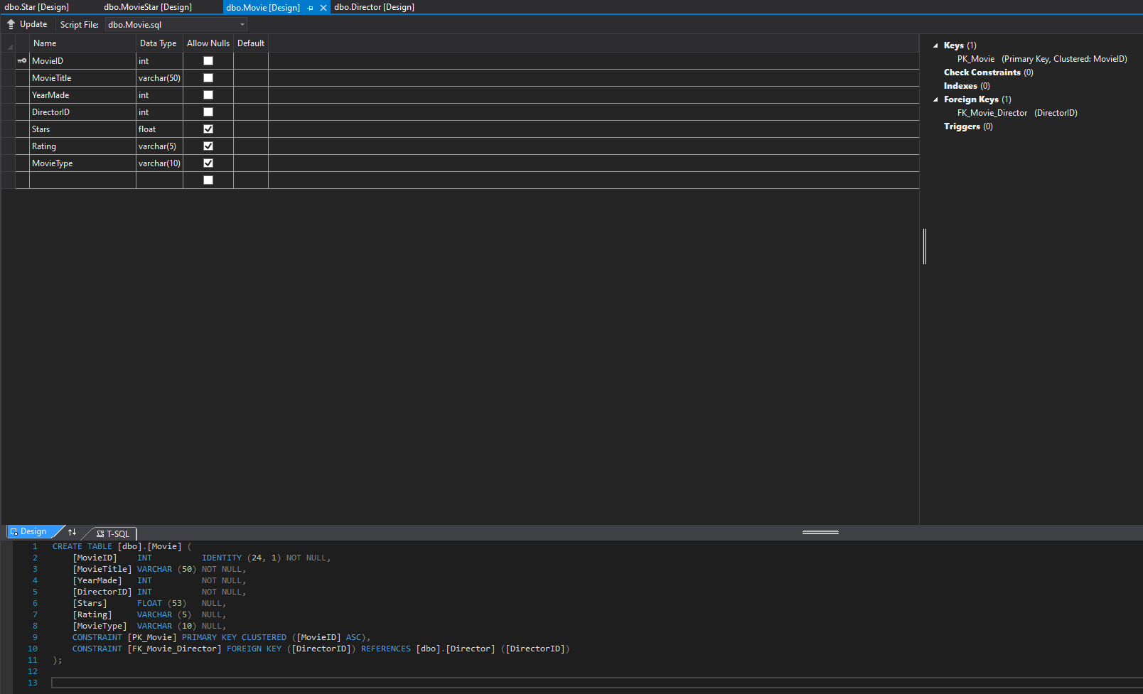The image size is (1143, 694).
Task: Click the primary key icon beside MovieID
Action: [21, 60]
